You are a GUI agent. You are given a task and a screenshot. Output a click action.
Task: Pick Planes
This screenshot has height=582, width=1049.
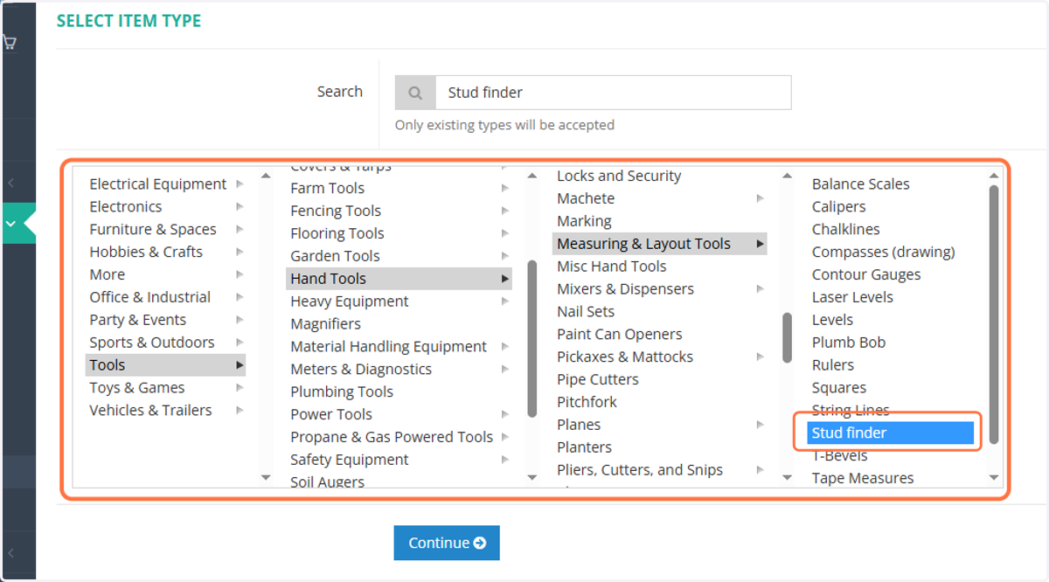click(579, 426)
